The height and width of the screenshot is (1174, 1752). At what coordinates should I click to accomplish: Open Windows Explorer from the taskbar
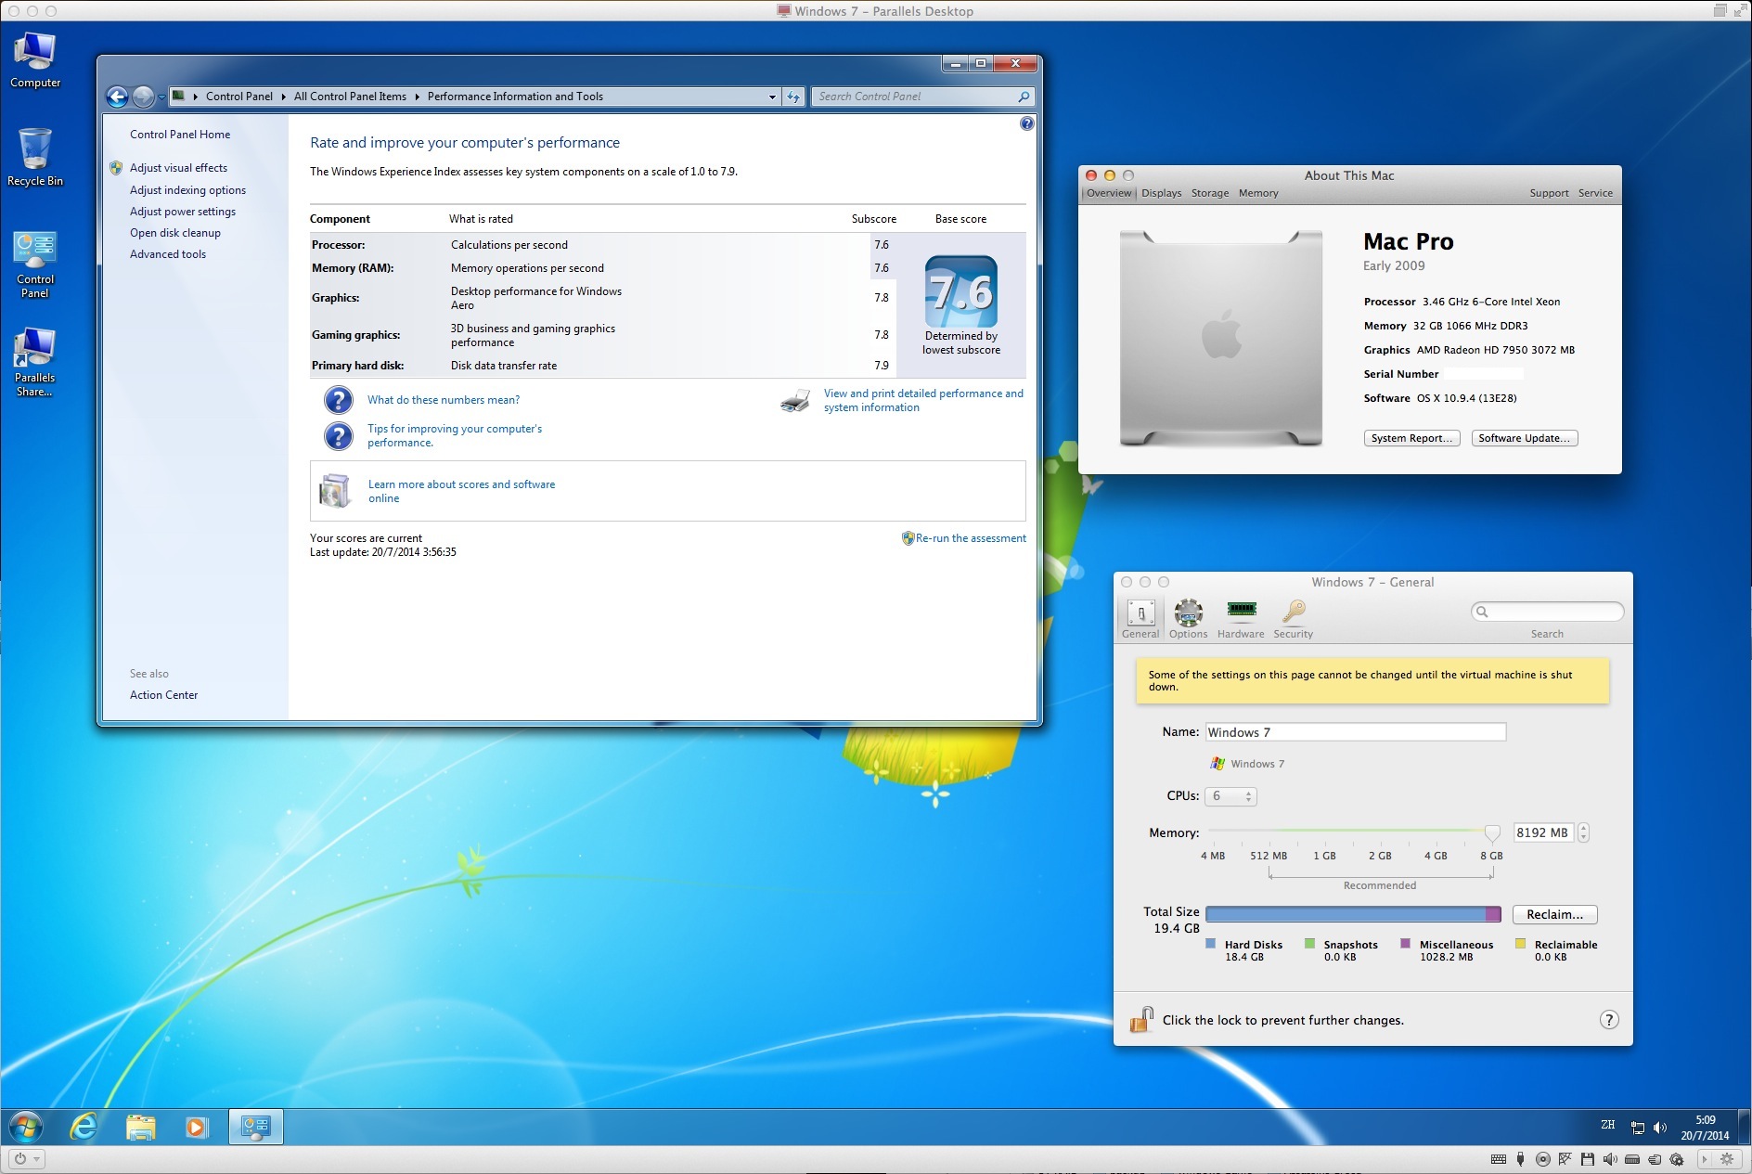(x=140, y=1128)
